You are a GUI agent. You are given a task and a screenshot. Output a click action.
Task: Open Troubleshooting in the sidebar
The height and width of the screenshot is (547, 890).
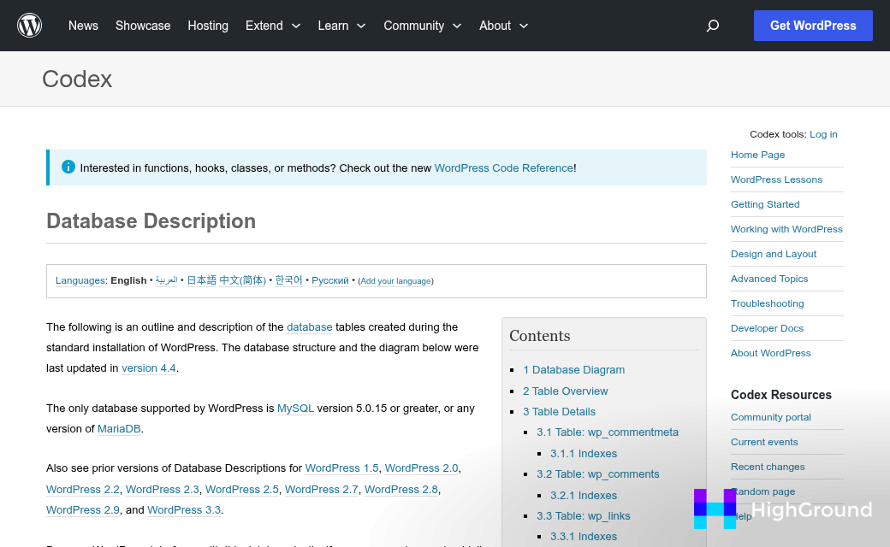[767, 303]
